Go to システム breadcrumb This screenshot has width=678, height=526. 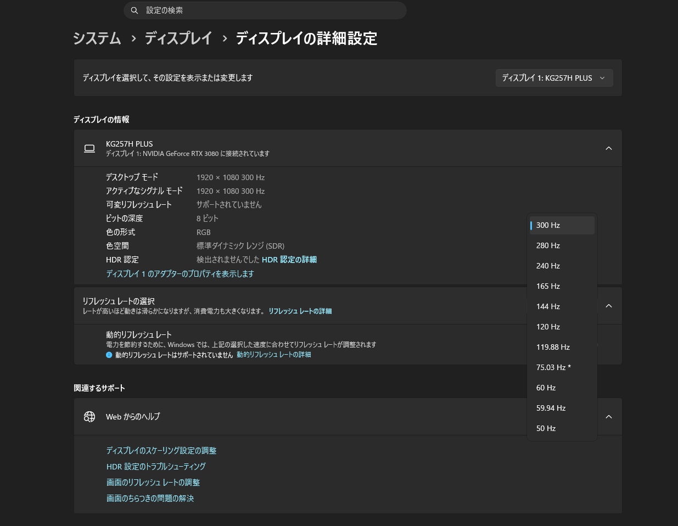click(x=97, y=38)
